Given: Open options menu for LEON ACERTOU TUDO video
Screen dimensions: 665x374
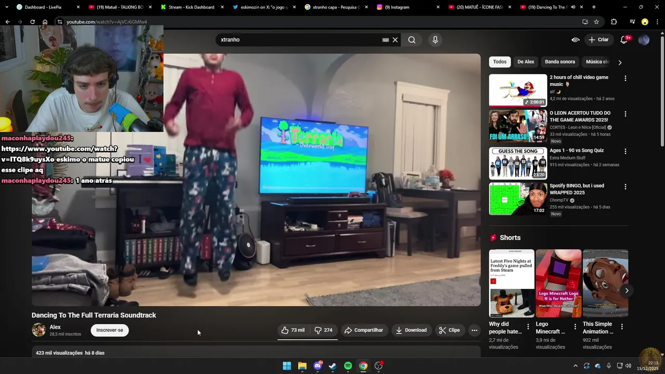Looking at the screenshot, I should [625, 114].
